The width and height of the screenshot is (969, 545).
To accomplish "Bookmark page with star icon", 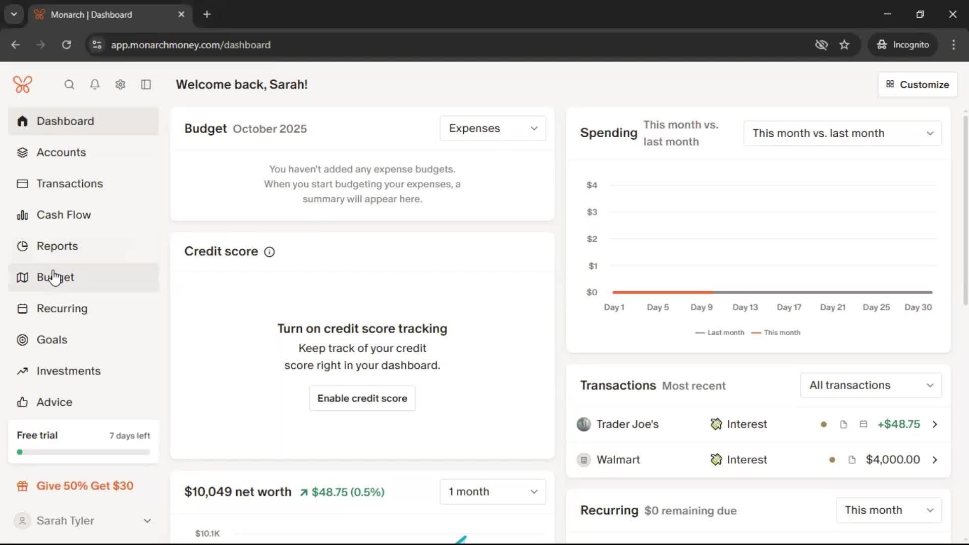I will pos(844,45).
